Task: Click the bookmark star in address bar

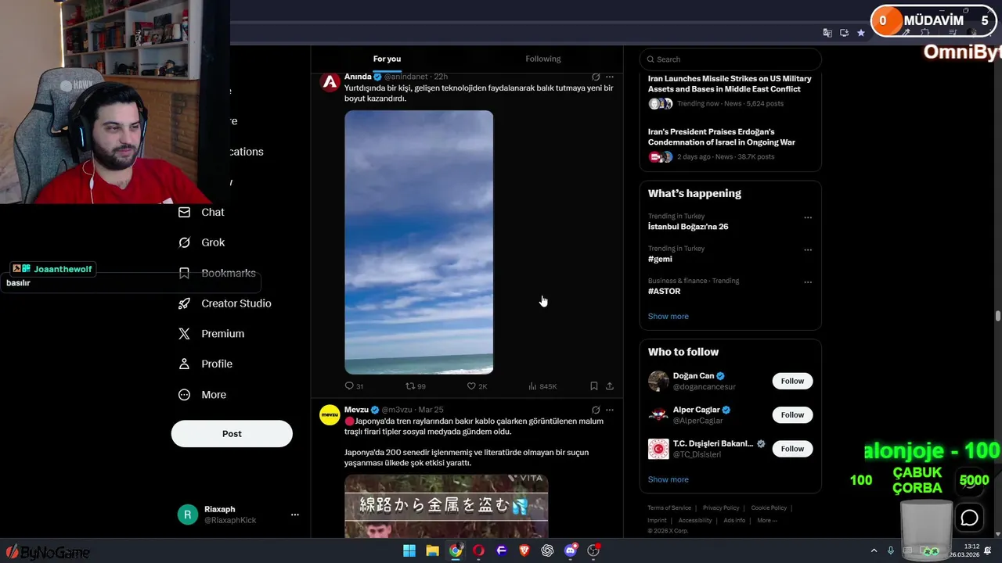Action: (x=861, y=33)
